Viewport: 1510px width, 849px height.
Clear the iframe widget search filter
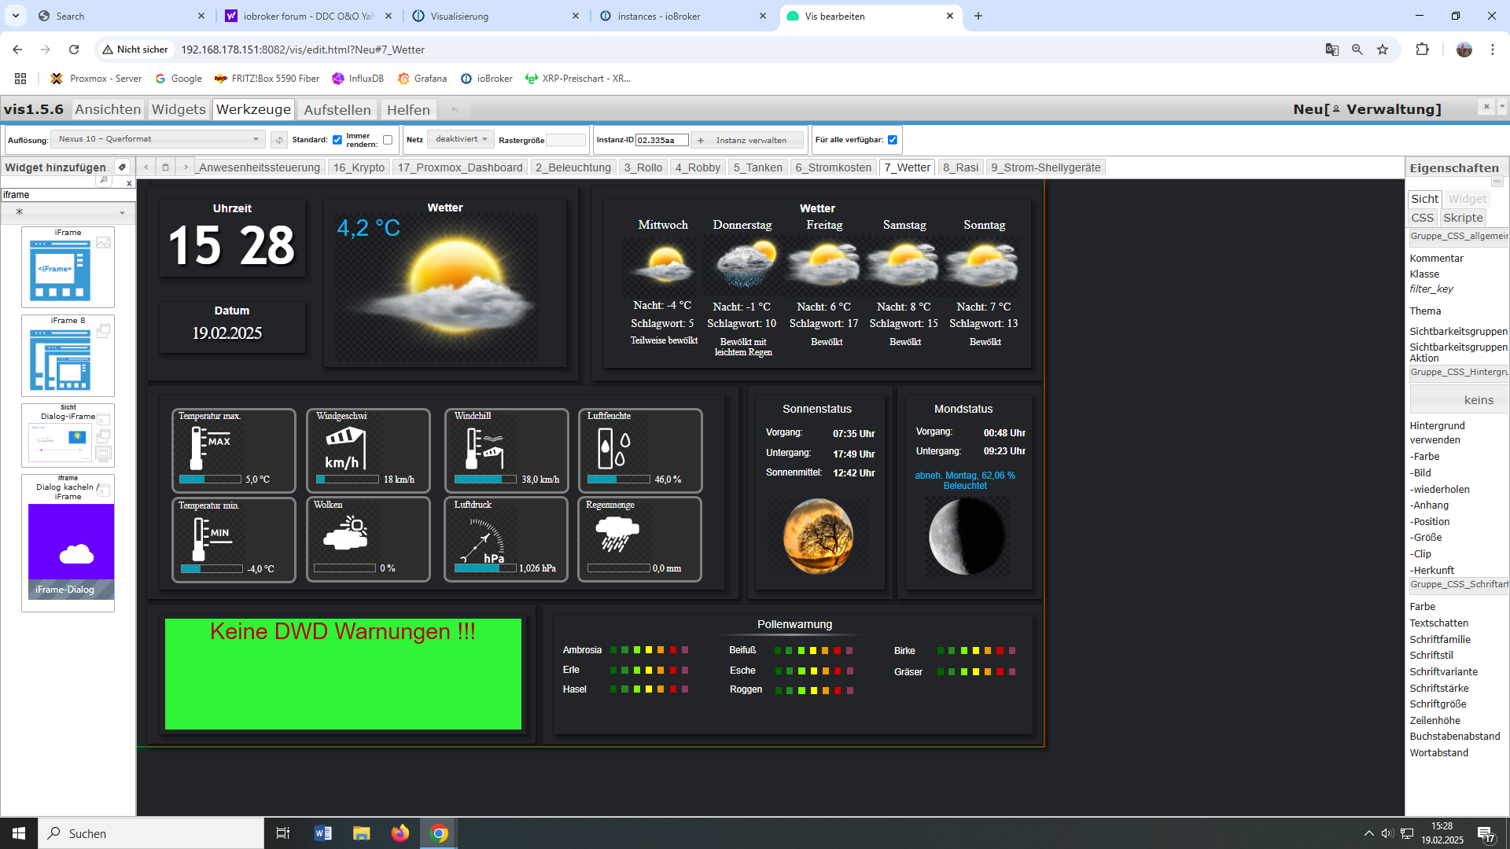129,183
